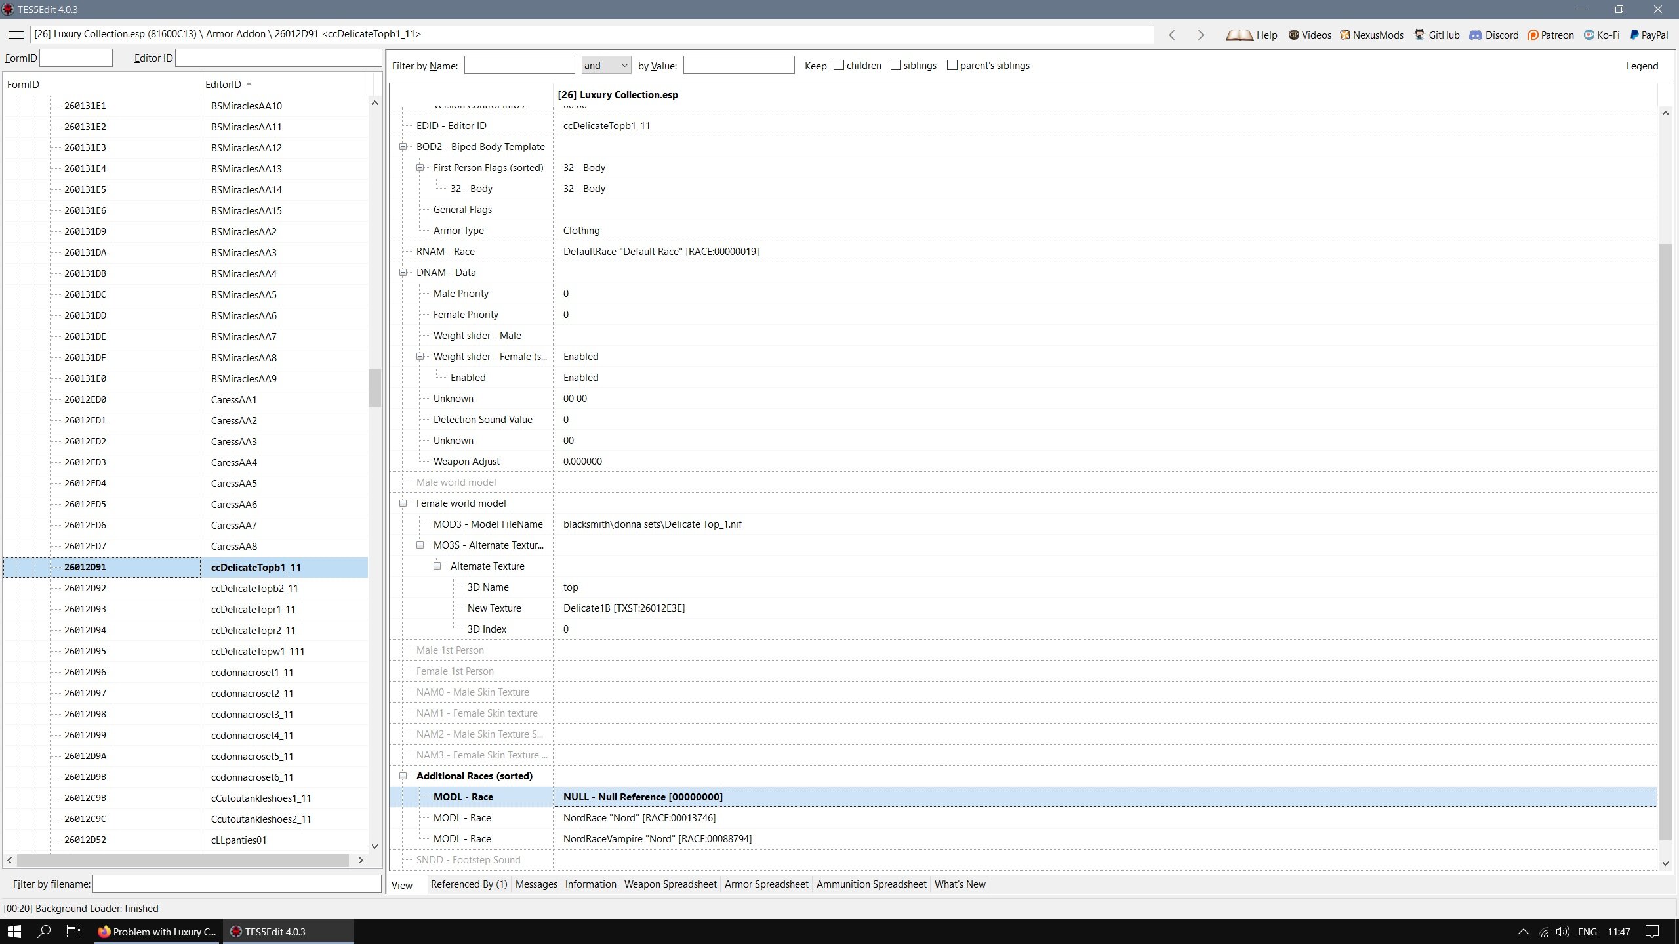
Task: Open the network status tray icon
Action: click(1544, 932)
